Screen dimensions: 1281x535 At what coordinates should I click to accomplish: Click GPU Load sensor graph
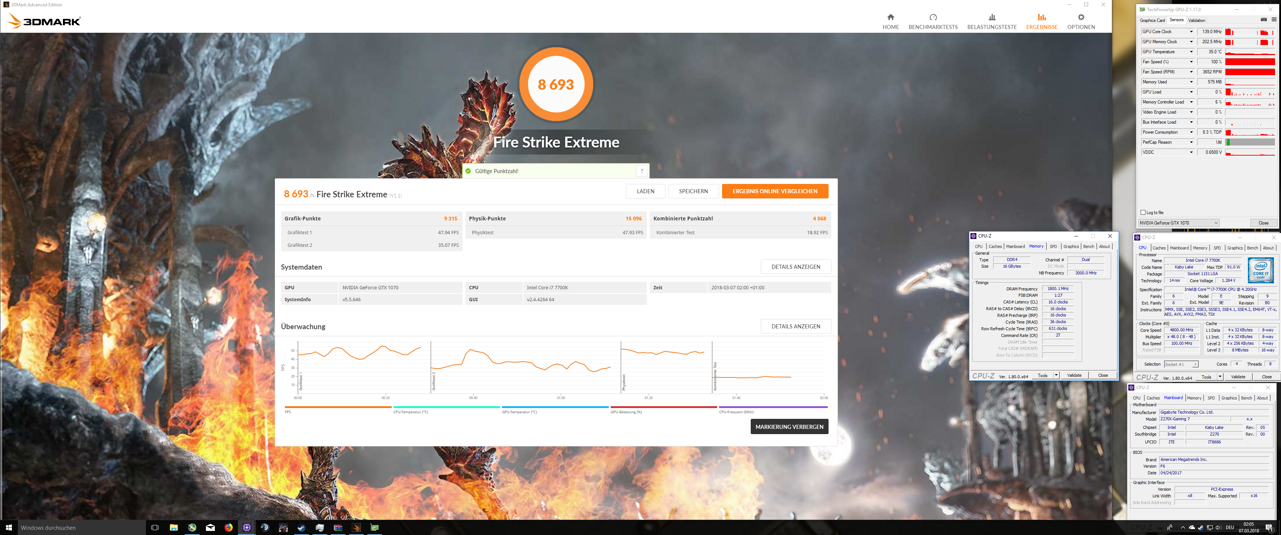pos(1250,92)
